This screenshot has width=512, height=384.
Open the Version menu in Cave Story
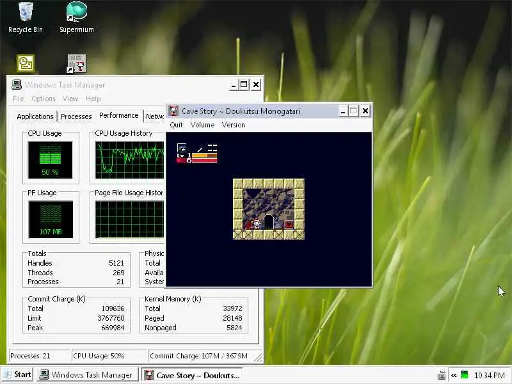pyautogui.click(x=233, y=125)
